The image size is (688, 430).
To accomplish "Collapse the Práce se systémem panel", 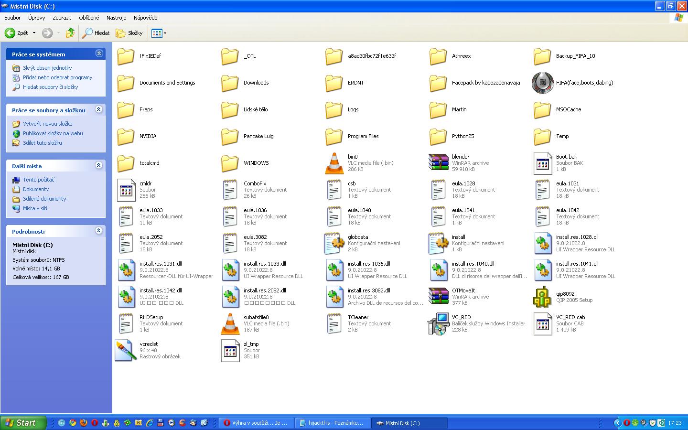I will (99, 54).
